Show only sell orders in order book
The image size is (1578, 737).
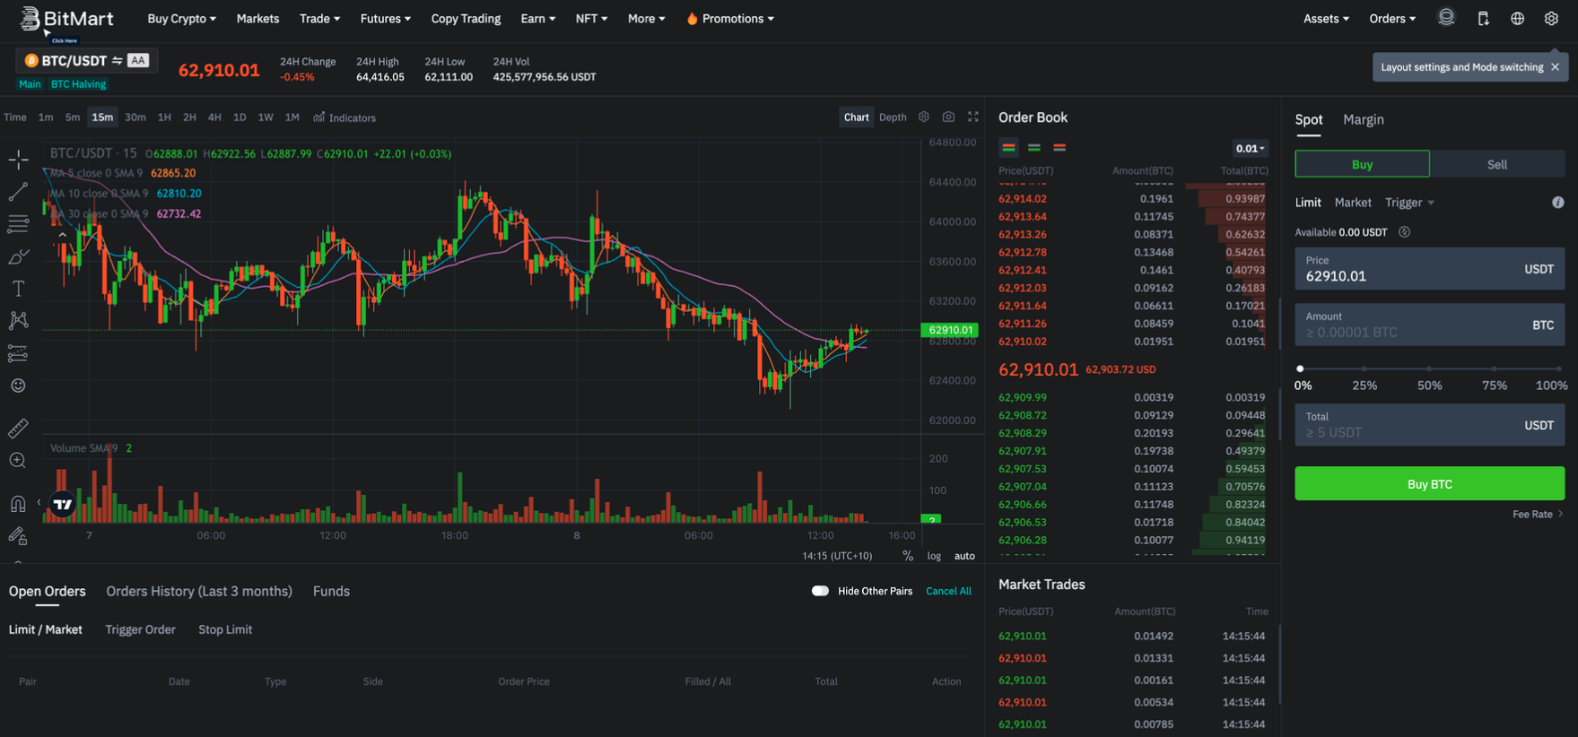point(1059,148)
